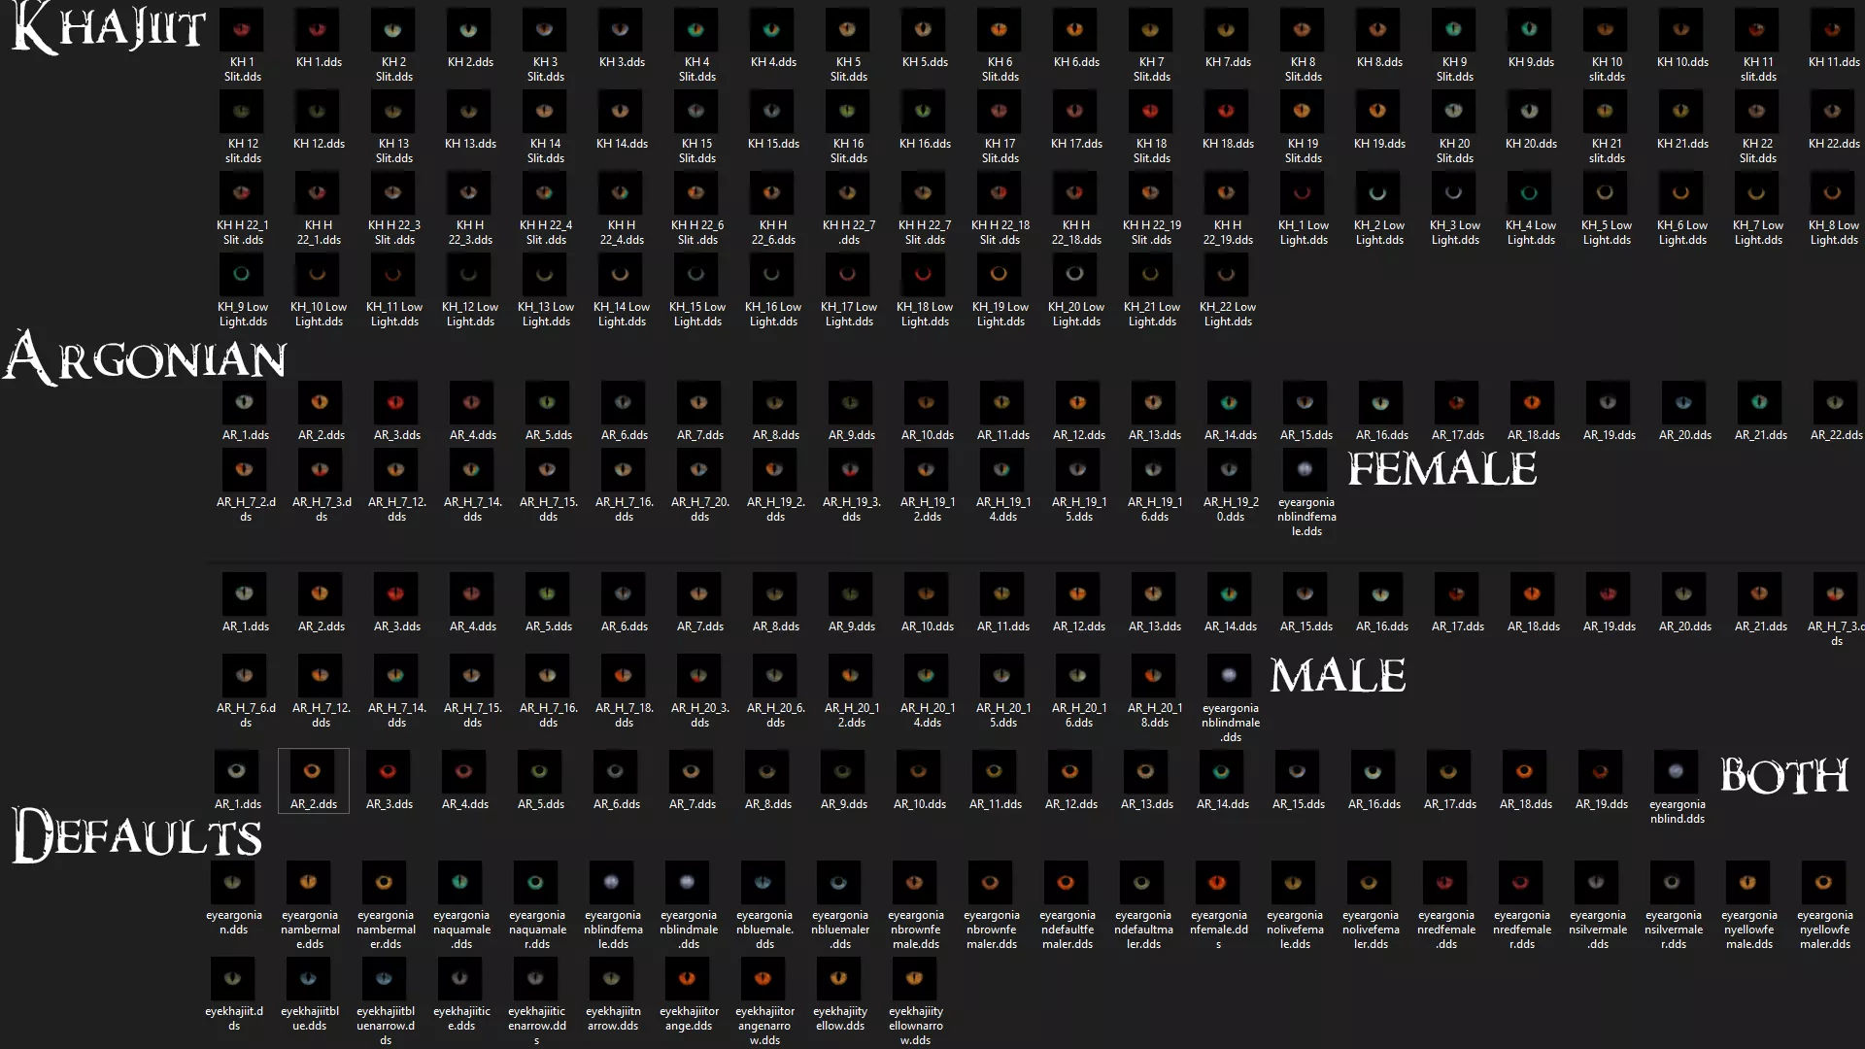Select the KH 7 Slit.dds thumbnail
This screenshot has height=1049, width=1865.
click(1151, 30)
